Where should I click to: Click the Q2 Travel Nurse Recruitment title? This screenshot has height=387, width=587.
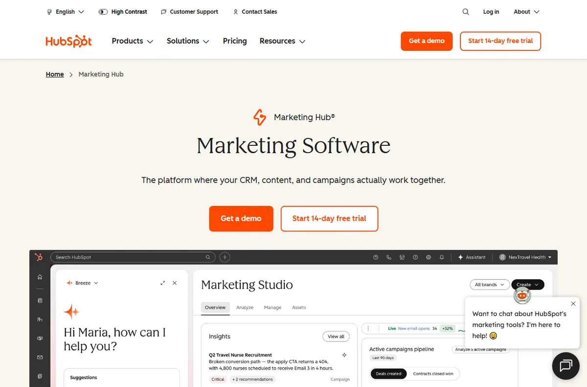click(x=240, y=355)
